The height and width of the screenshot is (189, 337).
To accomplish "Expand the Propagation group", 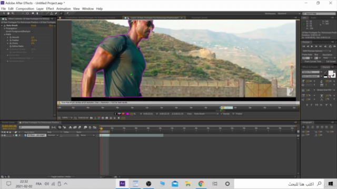I will tap(5, 28).
